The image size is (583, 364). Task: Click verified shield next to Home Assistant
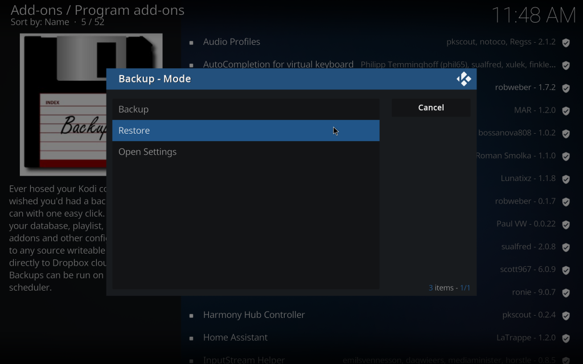566,338
